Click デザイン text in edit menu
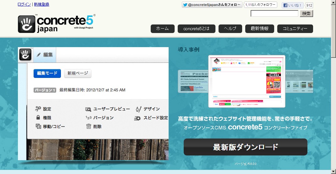The width and height of the screenshot is (336, 174). point(151,109)
